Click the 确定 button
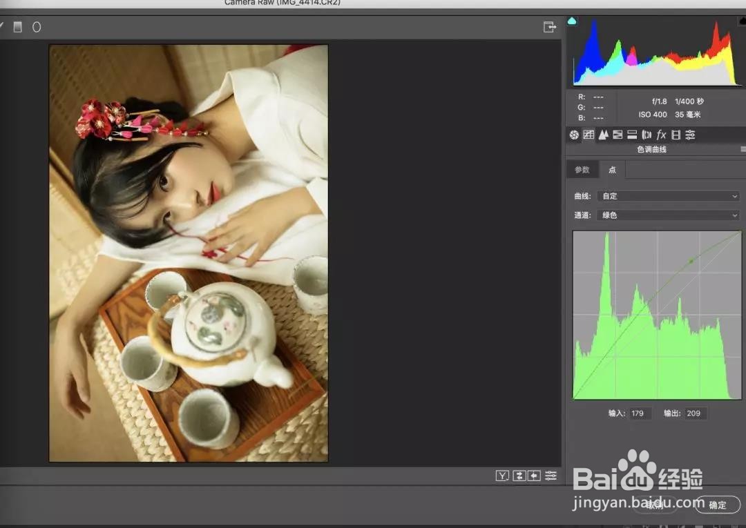The height and width of the screenshot is (528, 746). click(x=717, y=505)
